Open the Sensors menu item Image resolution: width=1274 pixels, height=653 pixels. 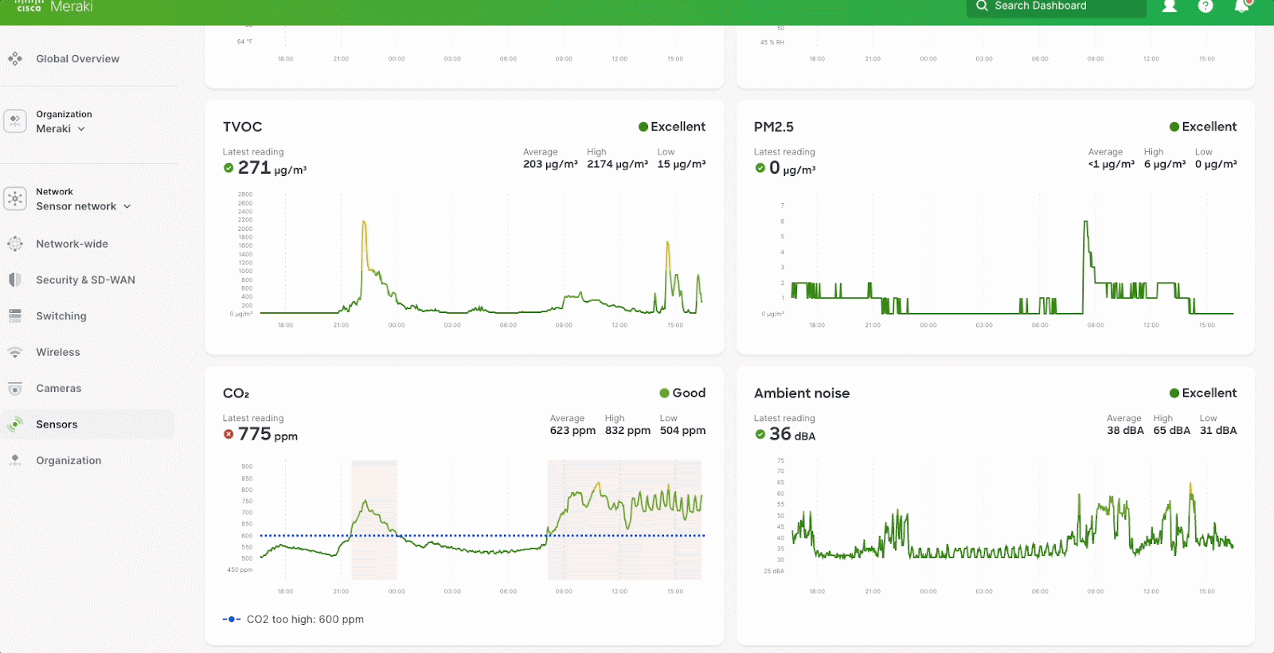pos(57,424)
